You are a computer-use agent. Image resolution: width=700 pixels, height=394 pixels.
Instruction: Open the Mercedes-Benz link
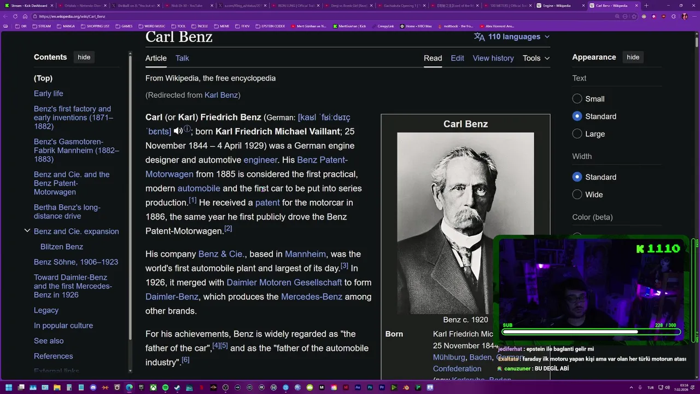tap(312, 297)
